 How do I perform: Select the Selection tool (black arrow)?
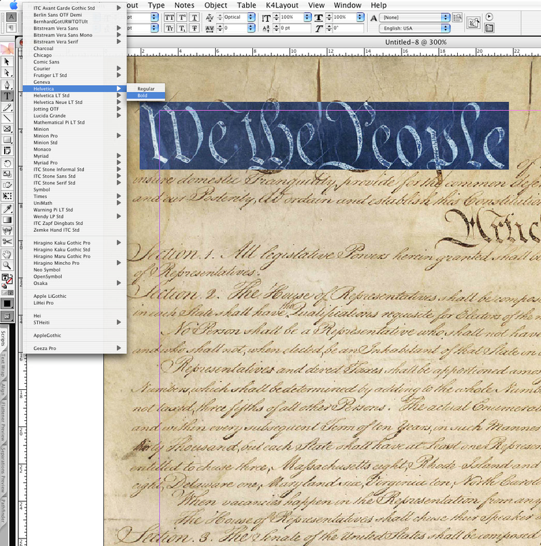[x=7, y=62]
